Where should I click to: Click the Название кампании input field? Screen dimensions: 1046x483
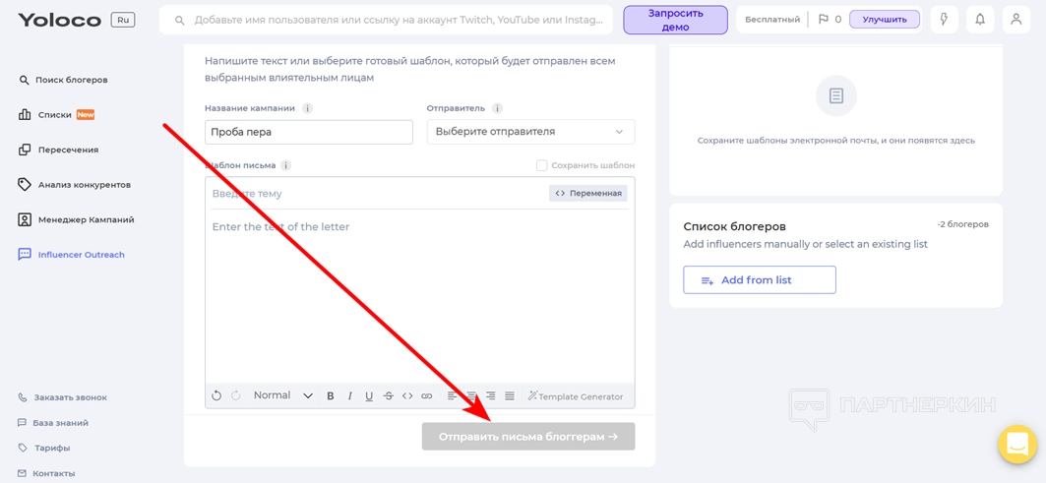(x=308, y=132)
